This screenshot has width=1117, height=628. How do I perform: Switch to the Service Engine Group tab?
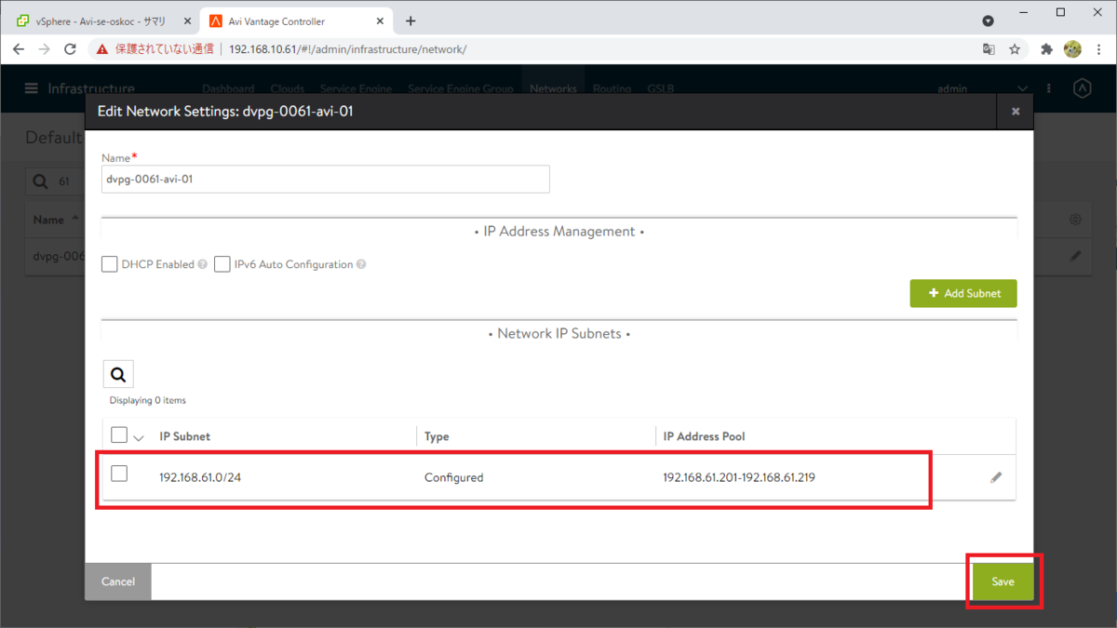coord(461,89)
